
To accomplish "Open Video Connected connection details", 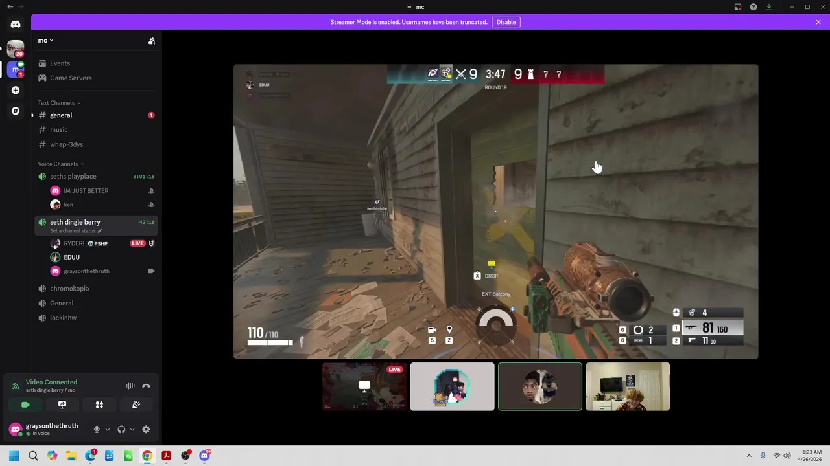I will 51,382.
